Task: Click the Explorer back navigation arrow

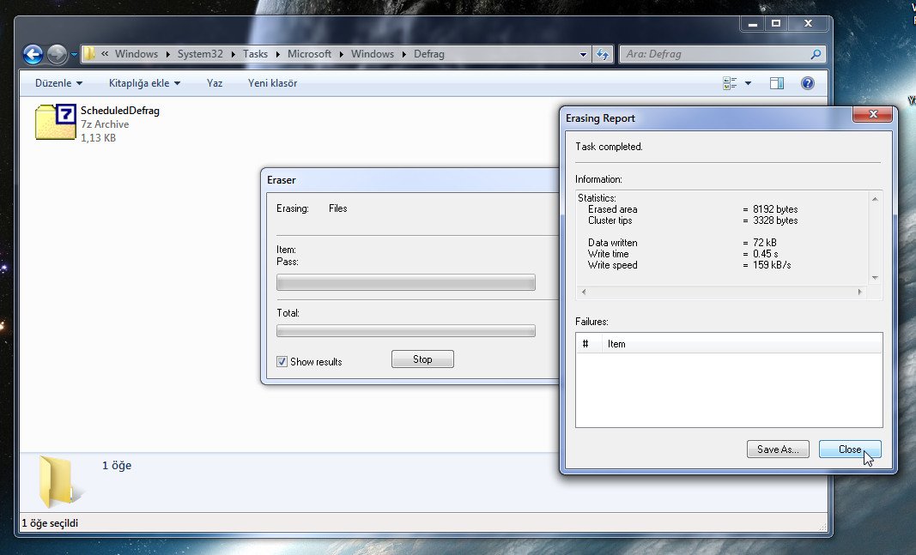Action: click(33, 54)
